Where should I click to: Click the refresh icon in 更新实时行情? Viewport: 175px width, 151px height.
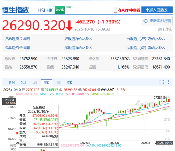tap(146, 21)
